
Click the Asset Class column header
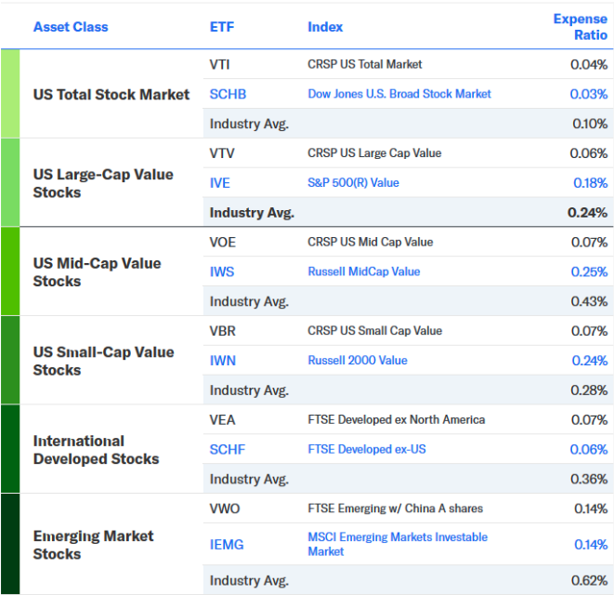pyautogui.click(x=71, y=27)
